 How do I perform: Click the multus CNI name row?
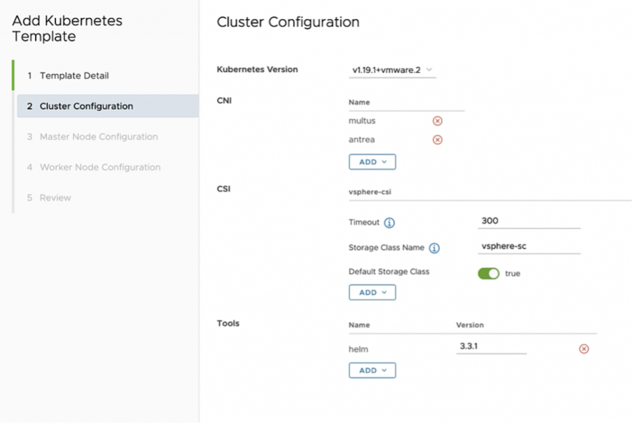click(362, 121)
